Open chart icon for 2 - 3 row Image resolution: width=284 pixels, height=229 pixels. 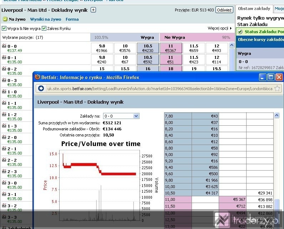point(4,171)
